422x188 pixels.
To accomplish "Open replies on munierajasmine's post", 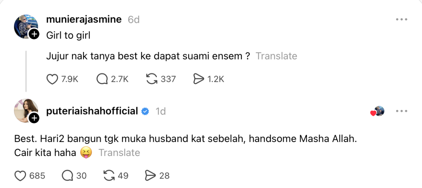I will (x=102, y=79).
